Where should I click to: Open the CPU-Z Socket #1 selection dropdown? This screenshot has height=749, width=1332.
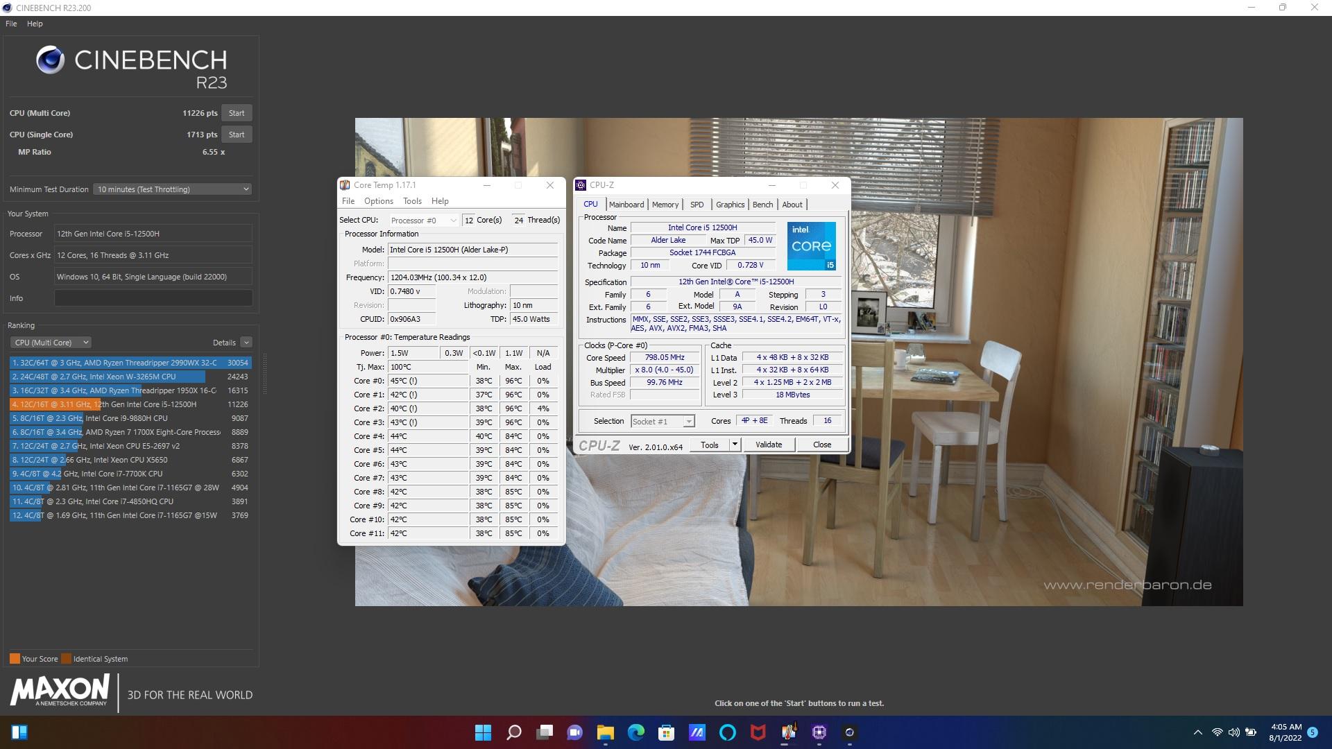(x=663, y=422)
